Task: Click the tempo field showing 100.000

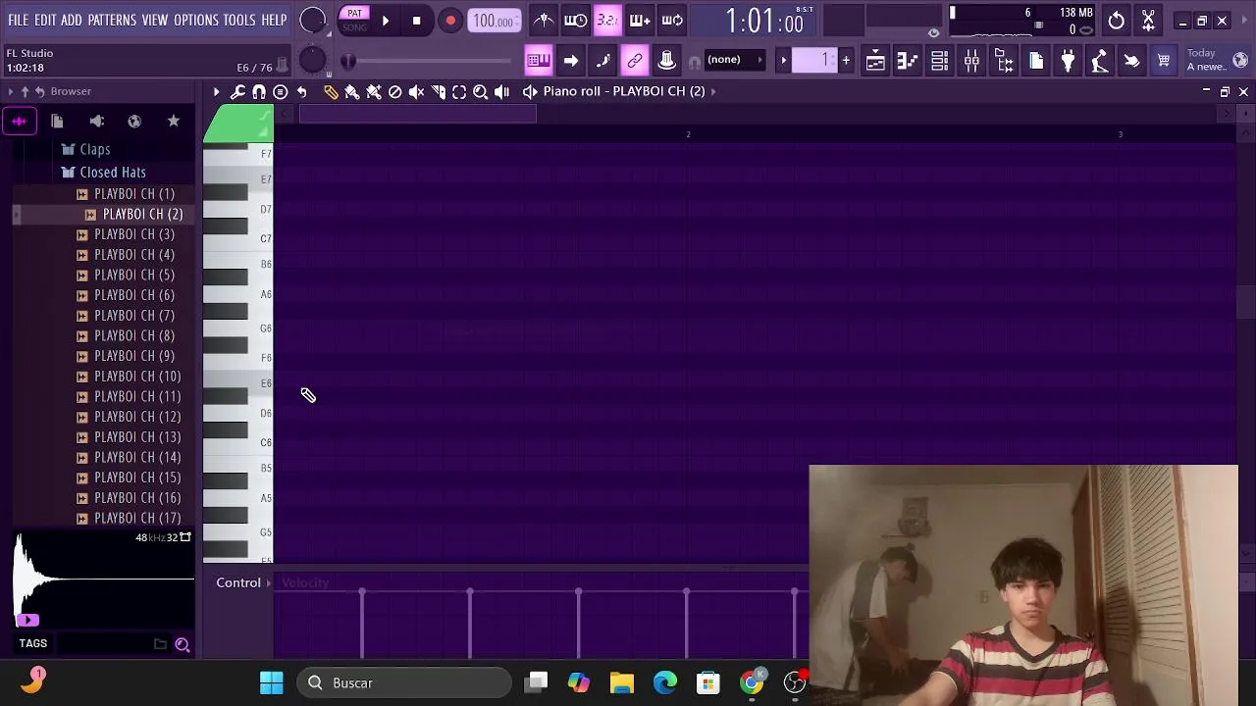Action: pyautogui.click(x=493, y=21)
